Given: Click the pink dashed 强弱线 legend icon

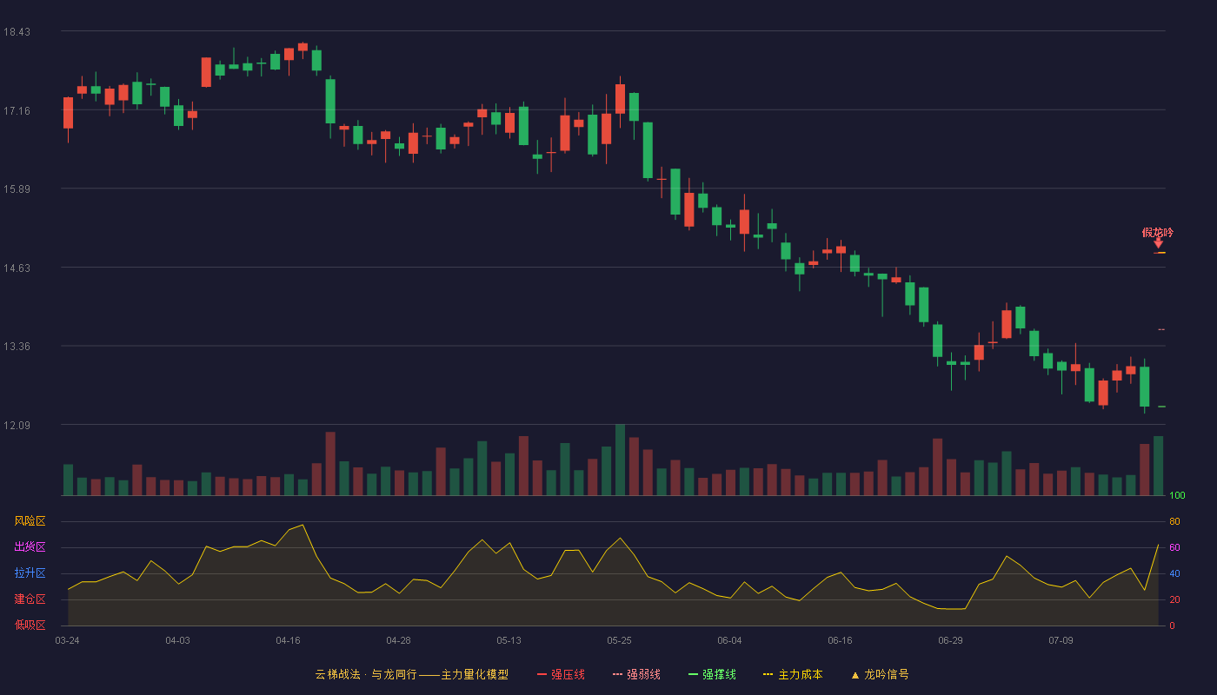Looking at the screenshot, I should [x=617, y=674].
